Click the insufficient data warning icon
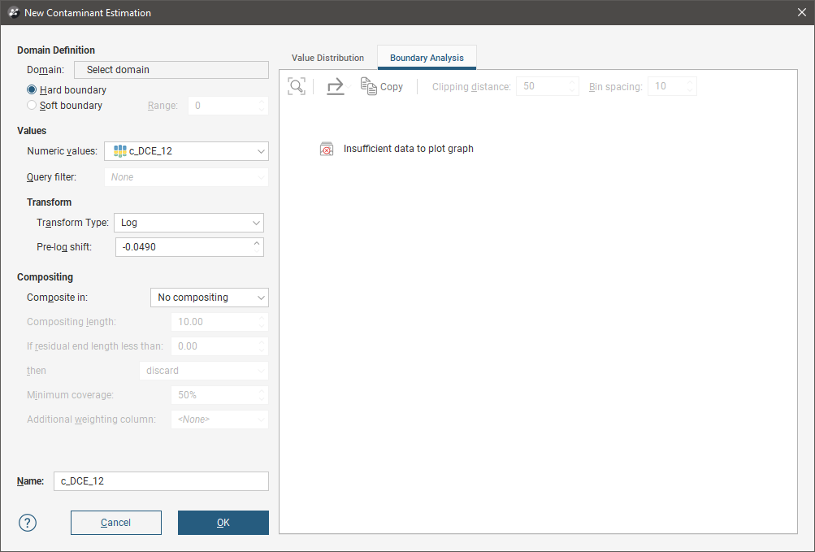This screenshot has width=815, height=552. [x=327, y=149]
